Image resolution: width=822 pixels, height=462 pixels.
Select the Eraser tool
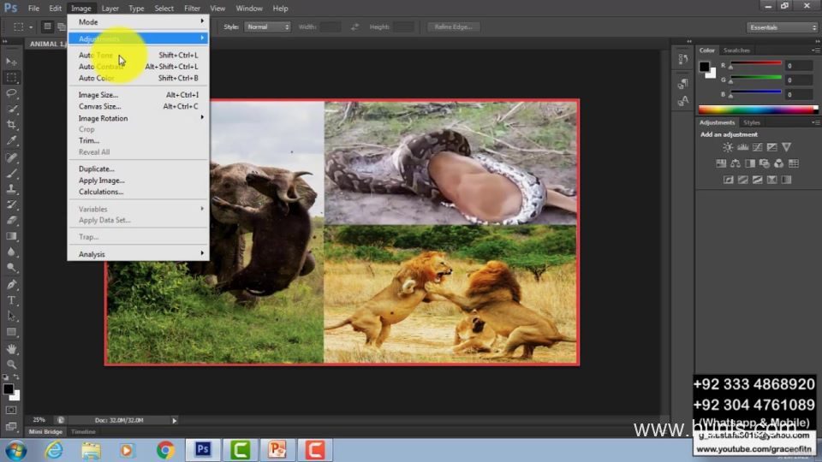(x=11, y=220)
